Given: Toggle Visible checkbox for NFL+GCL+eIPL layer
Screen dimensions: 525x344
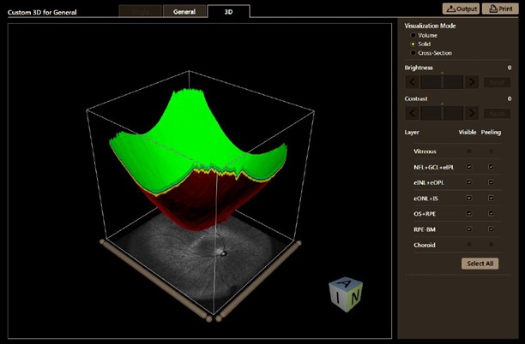Looking at the screenshot, I should click(468, 167).
